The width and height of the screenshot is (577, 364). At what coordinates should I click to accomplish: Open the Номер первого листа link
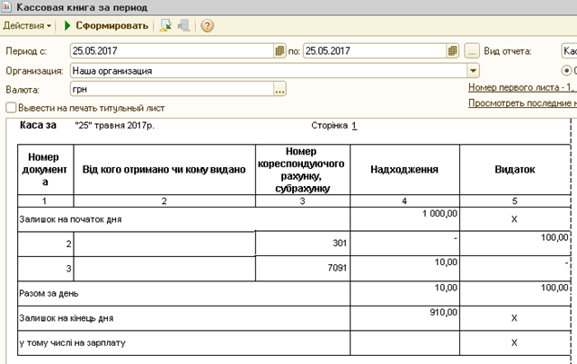pos(522,87)
